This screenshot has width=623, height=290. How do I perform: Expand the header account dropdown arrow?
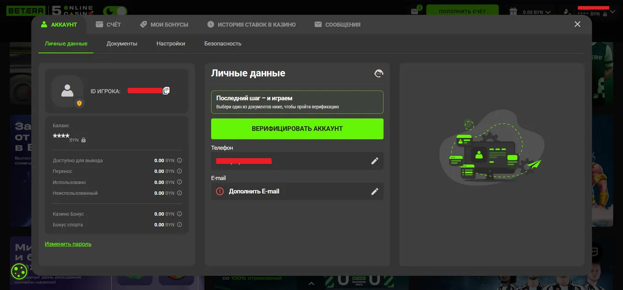(x=612, y=12)
